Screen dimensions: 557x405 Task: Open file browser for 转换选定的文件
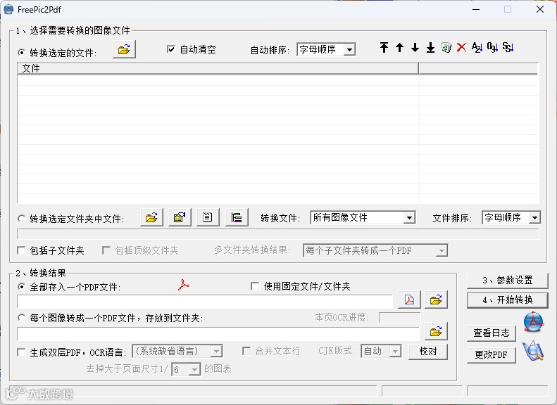[x=124, y=50]
